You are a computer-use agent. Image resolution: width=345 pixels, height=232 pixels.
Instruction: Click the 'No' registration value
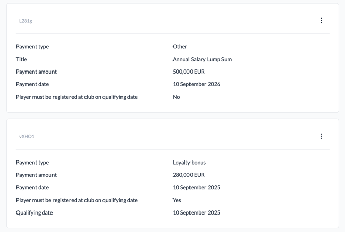coord(176,97)
